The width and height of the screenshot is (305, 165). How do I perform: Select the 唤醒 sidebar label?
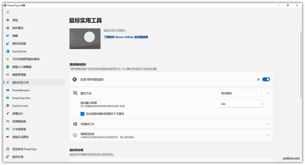[15, 36]
